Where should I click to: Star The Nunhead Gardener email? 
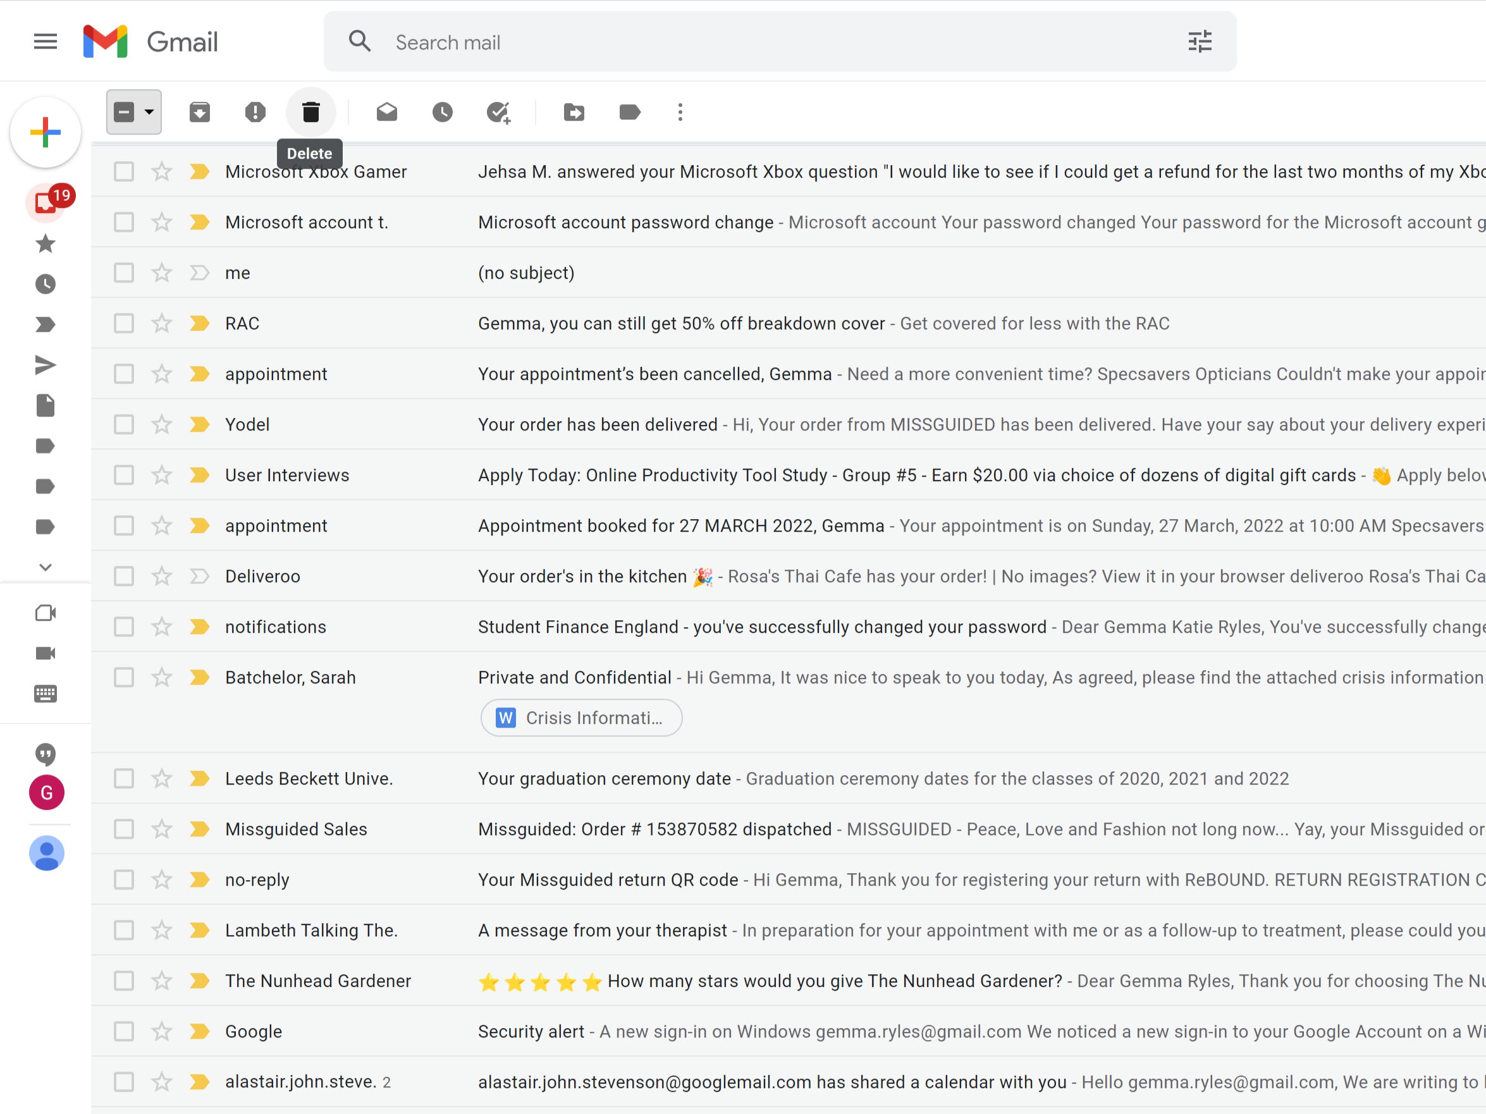pyautogui.click(x=161, y=981)
